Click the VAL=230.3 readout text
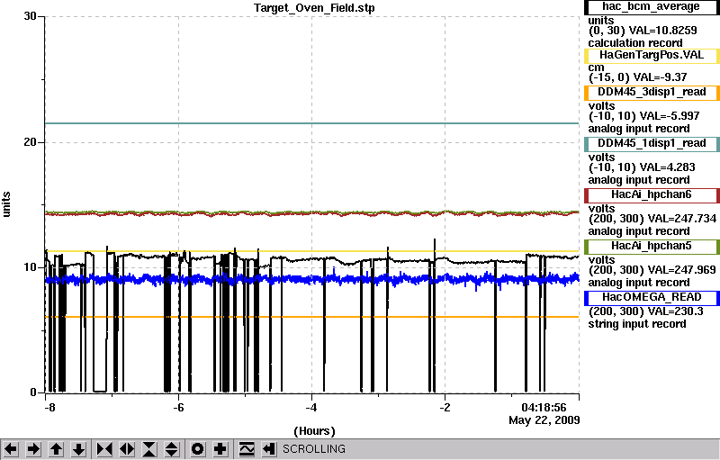This screenshot has width=720, height=460. tap(675, 311)
